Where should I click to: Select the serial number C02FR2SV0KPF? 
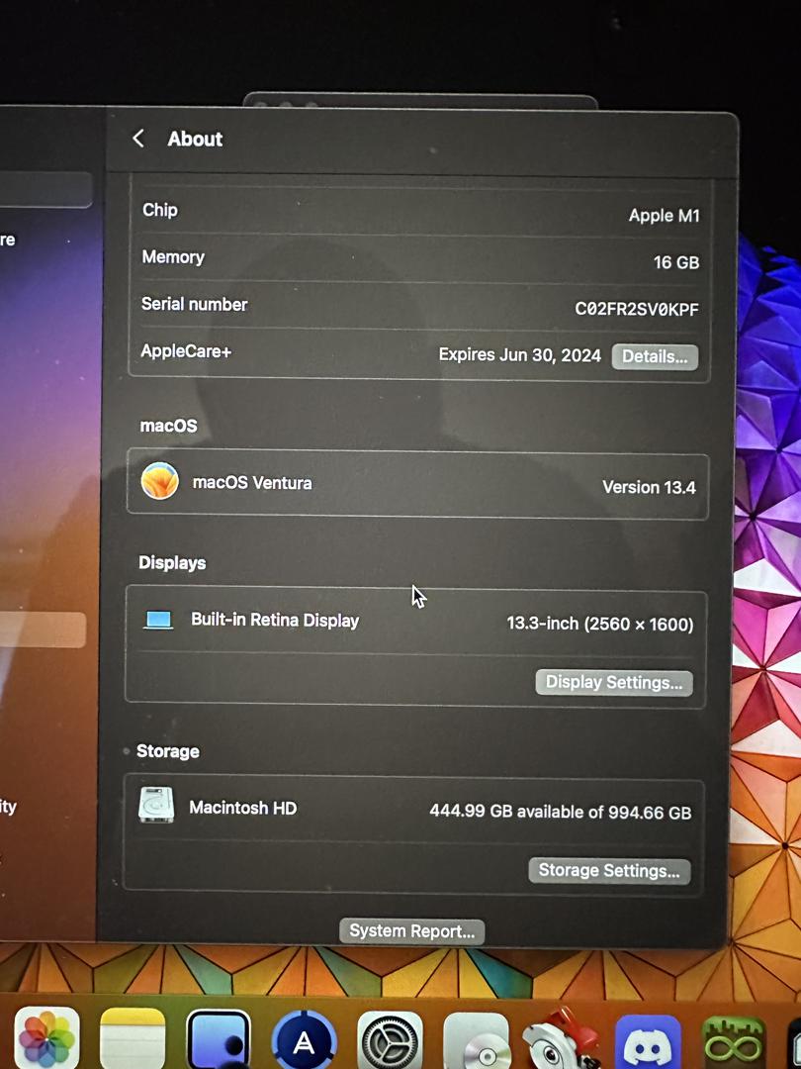pyautogui.click(x=637, y=310)
